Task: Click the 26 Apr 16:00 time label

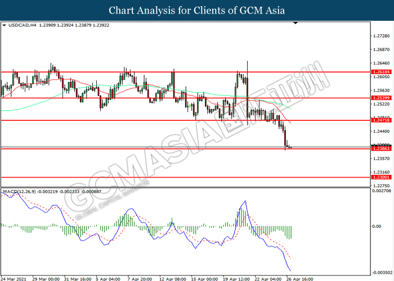Action: click(299, 279)
